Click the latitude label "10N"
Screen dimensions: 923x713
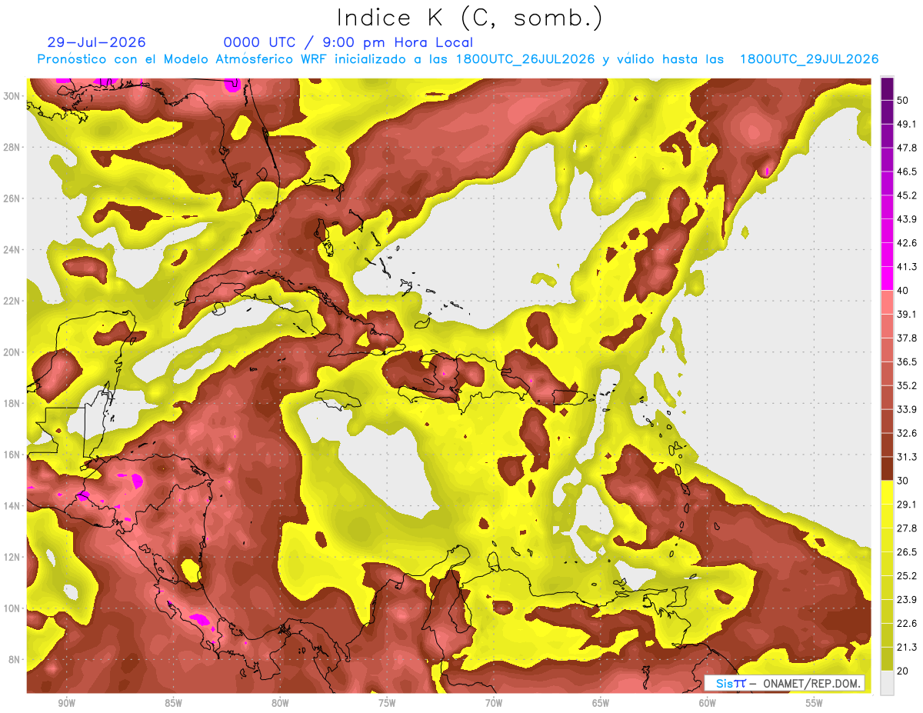tap(13, 608)
